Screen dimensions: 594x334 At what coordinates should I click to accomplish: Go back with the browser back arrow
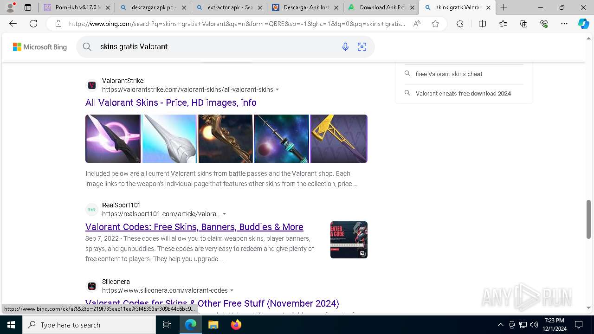(13, 24)
